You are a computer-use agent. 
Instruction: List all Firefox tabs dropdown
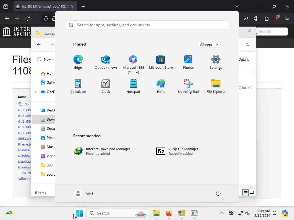[237, 6]
